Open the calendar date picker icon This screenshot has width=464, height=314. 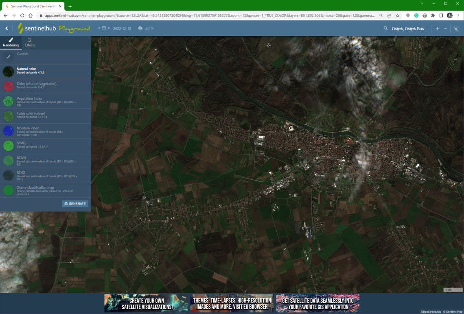[x=104, y=28]
